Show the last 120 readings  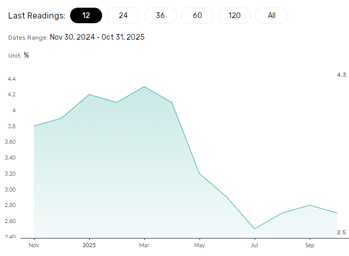click(235, 15)
